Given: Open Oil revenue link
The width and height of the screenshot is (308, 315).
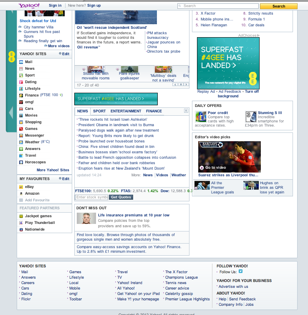Looking at the screenshot, I should (x=88, y=47).
